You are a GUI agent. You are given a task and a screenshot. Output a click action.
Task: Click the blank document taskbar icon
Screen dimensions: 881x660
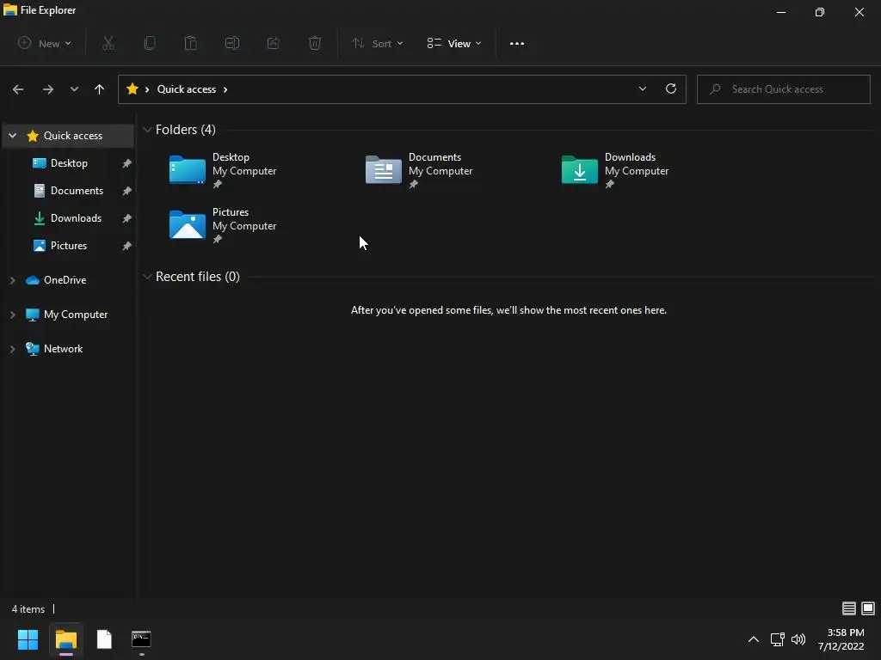104,639
